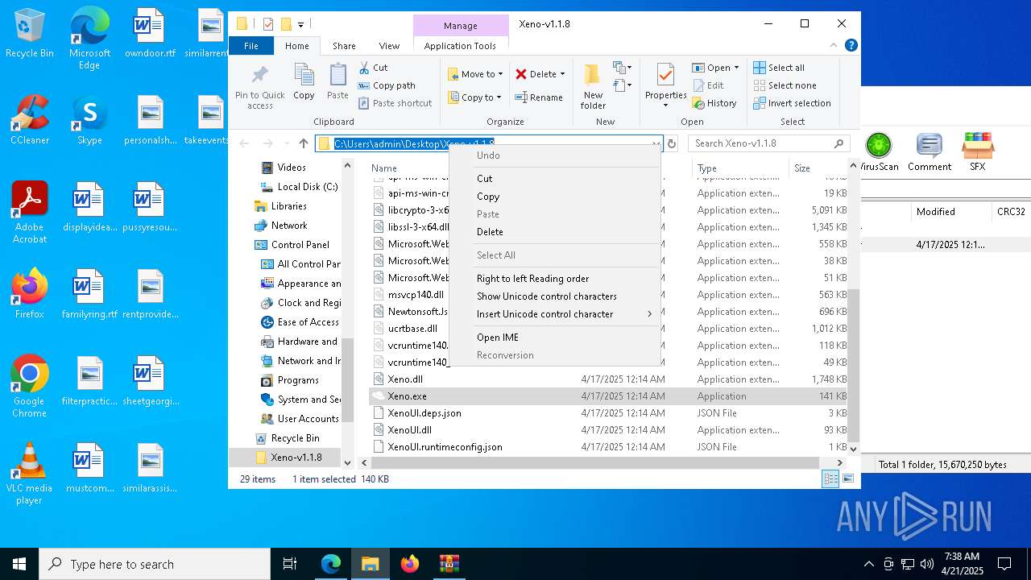Open VLC media player desktop shortcut

click(30, 474)
